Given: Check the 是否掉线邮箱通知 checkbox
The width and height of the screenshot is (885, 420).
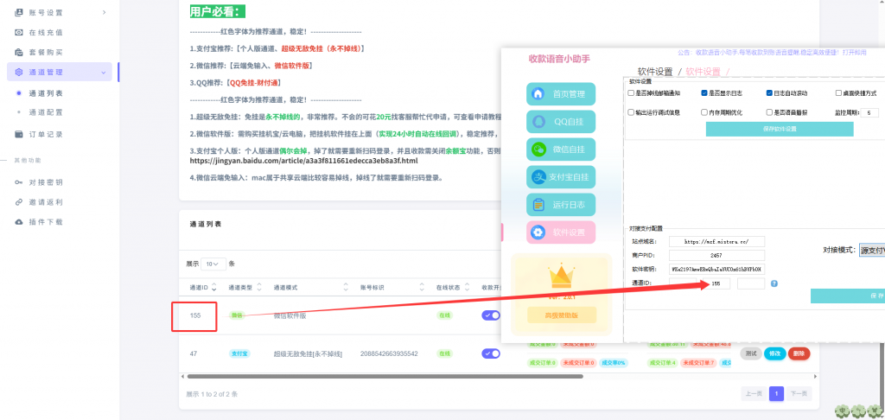Looking at the screenshot, I should coord(631,93).
